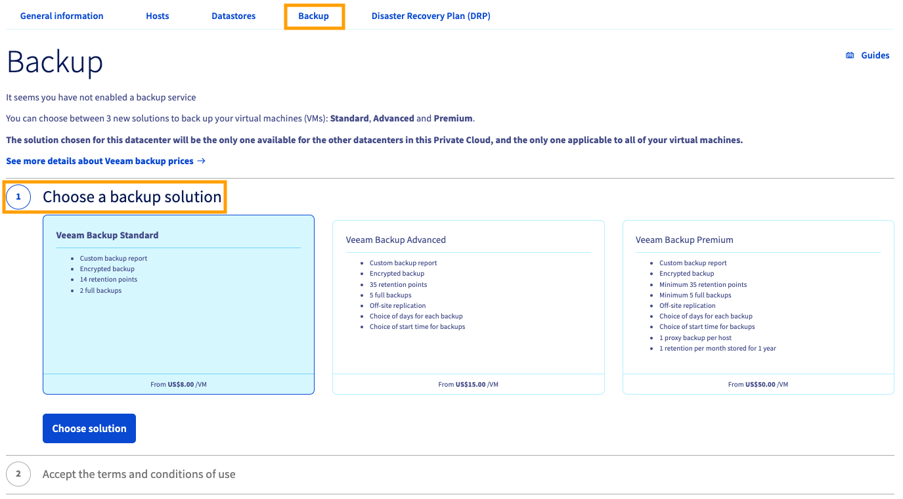The height and width of the screenshot is (499, 903).
Task: Click the step 2 number circle
Action: (x=18, y=474)
